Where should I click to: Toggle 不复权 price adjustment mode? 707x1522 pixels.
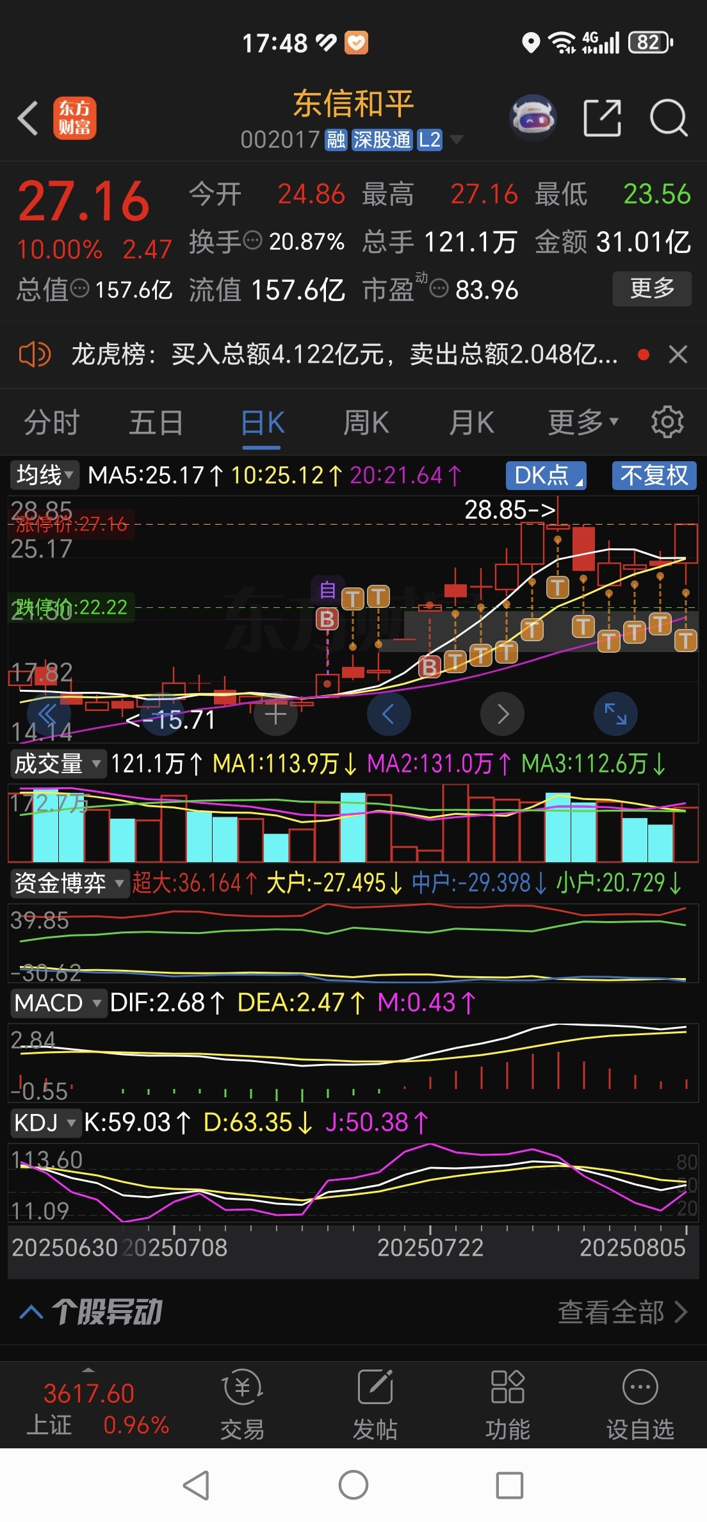(654, 475)
